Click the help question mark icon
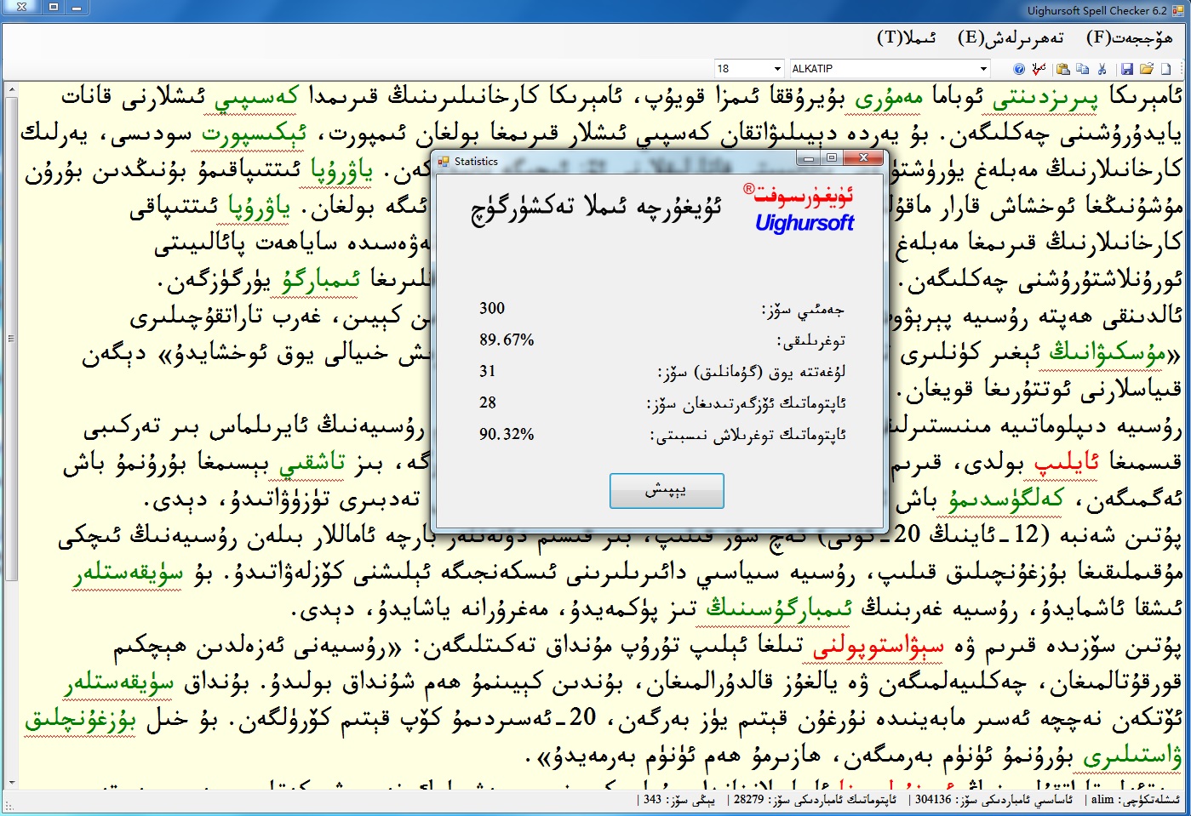This screenshot has height=816, width=1191. tap(1019, 69)
